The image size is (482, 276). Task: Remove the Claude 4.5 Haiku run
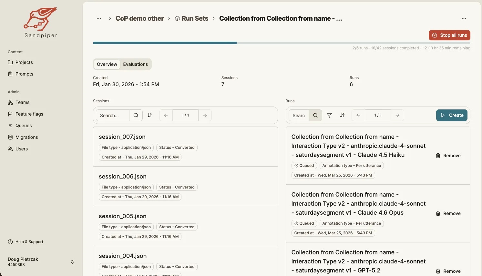click(448, 156)
